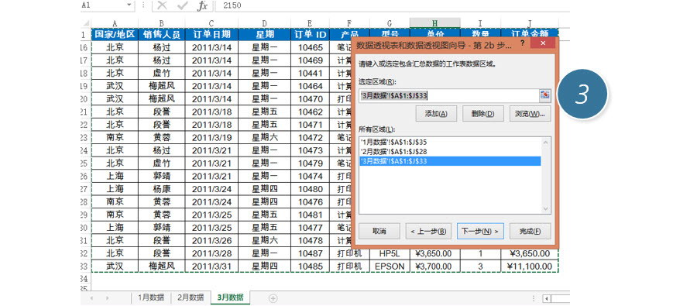Viewport: 697px width, 306px height.
Task: Go back with < 上一步(B) button
Action: 428,232
